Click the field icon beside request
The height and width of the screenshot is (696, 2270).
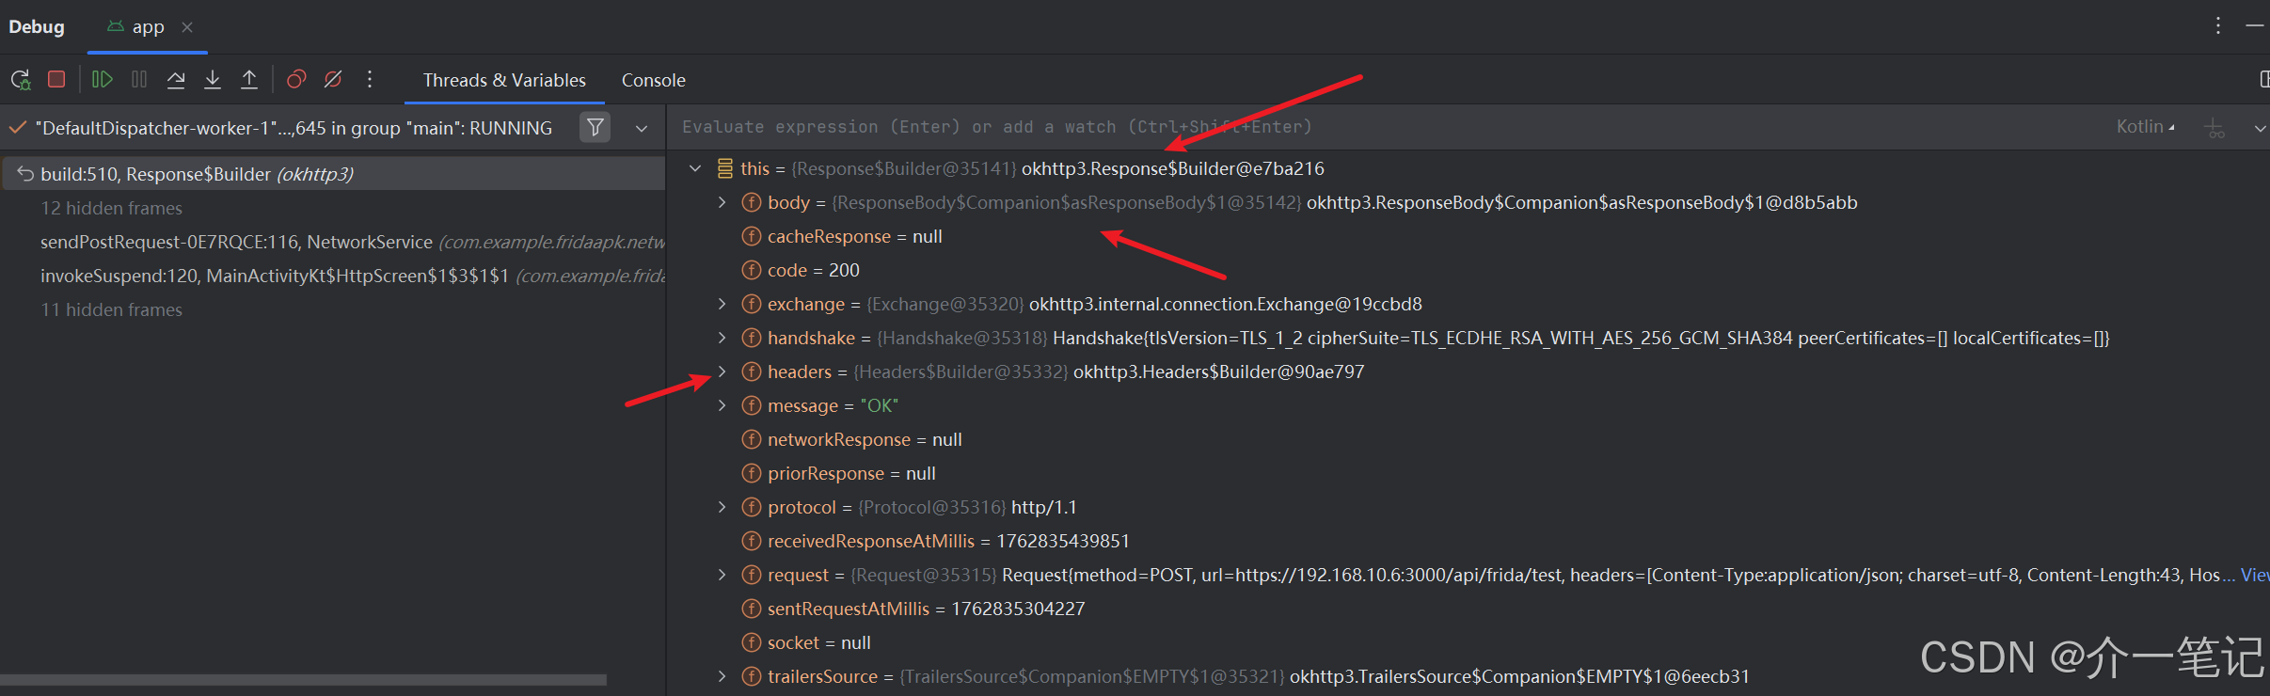(752, 575)
